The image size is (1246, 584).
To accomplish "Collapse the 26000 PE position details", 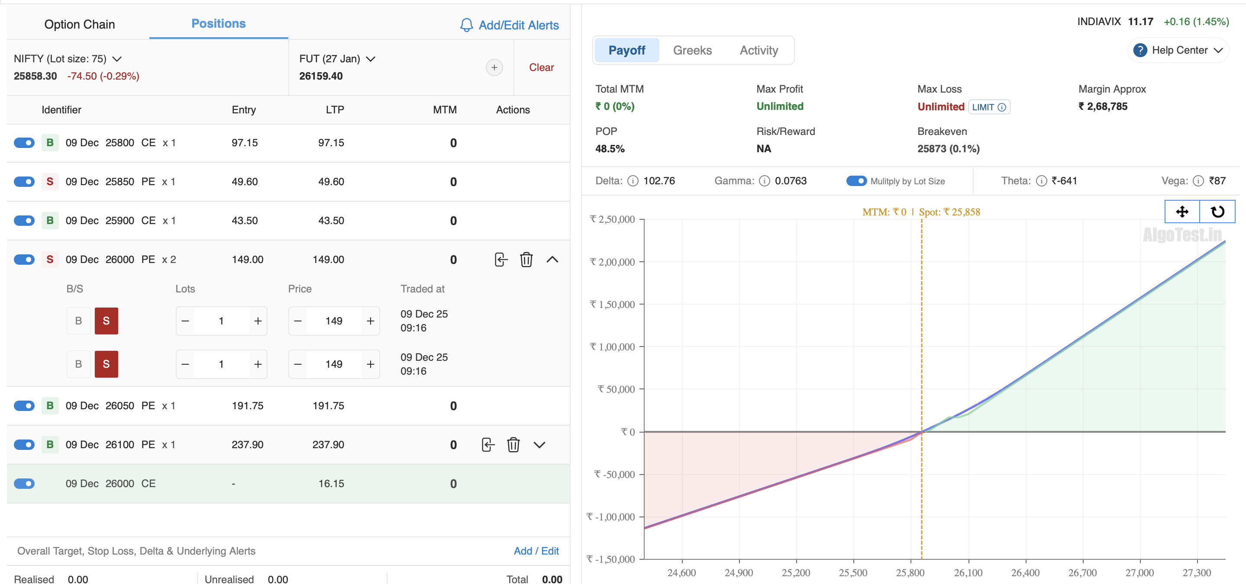I will tap(552, 260).
